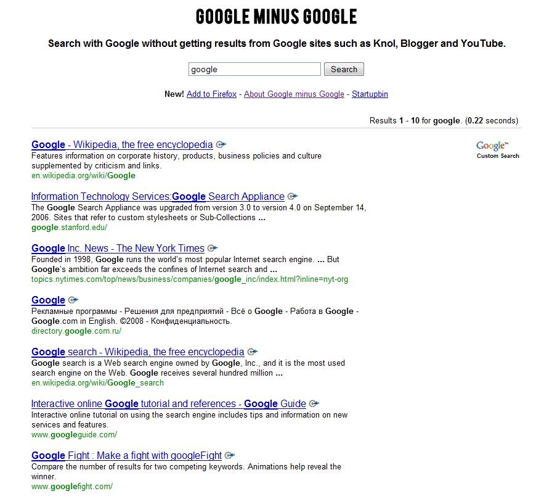560x499 pixels.
Task: Click the arrow icon next to Google - Wikipedia result
Action: click(221, 145)
